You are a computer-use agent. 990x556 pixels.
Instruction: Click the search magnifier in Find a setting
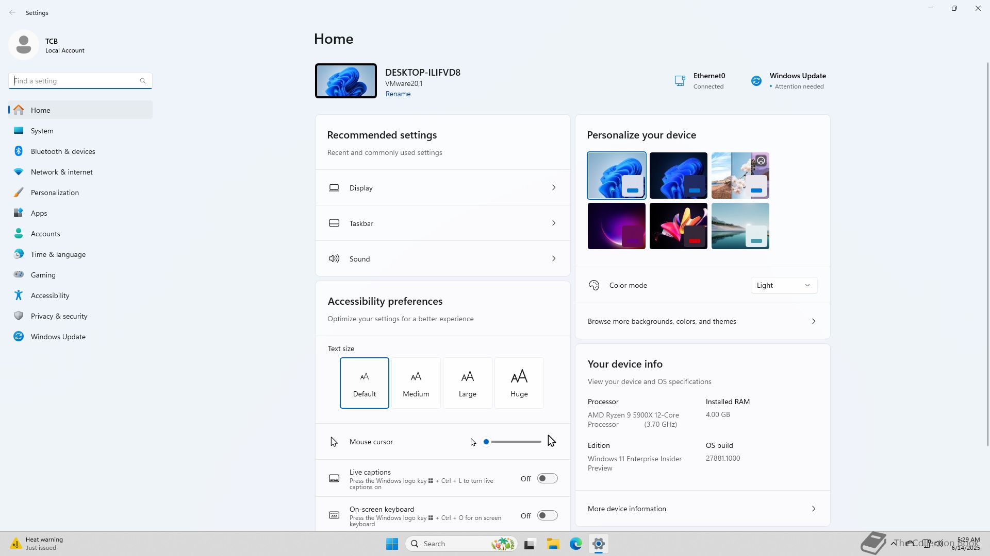point(143,81)
